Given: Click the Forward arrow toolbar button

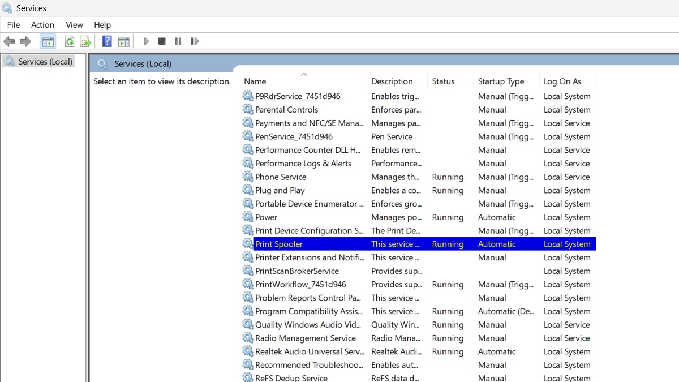Looking at the screenshot, I should tap(25, 41).
